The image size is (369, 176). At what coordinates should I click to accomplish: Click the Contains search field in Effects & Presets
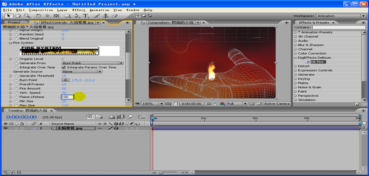pyautogui.click(x=339, y=27)
